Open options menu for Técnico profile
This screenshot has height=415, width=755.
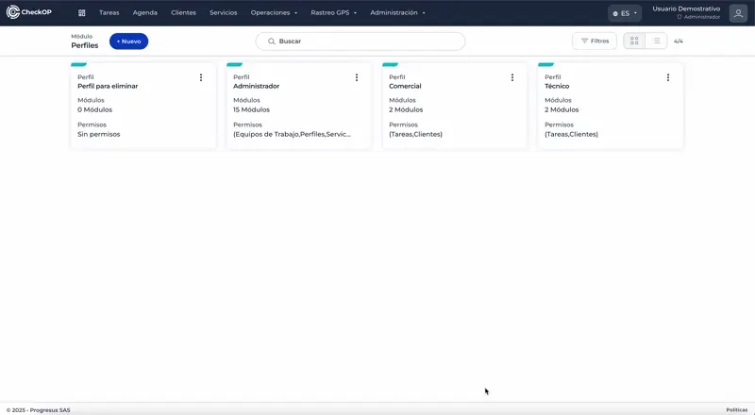coord(668,77)
